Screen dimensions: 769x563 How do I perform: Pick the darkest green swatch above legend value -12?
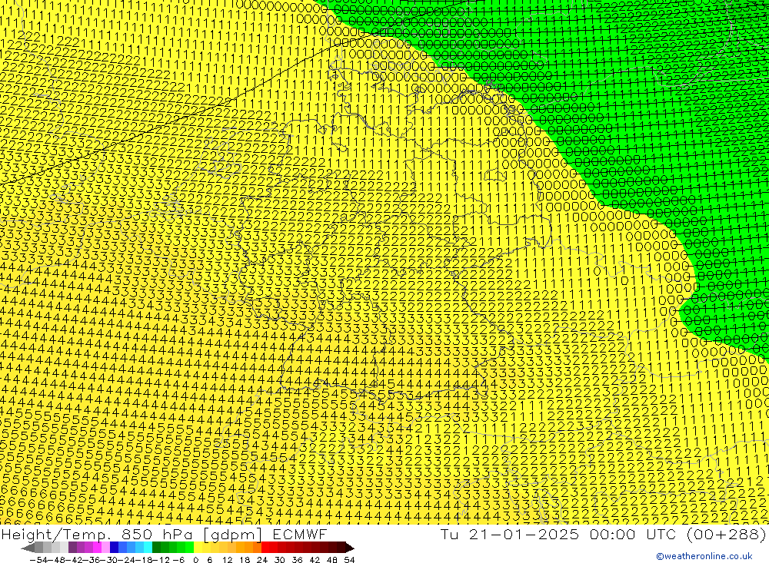click(156, 548)
